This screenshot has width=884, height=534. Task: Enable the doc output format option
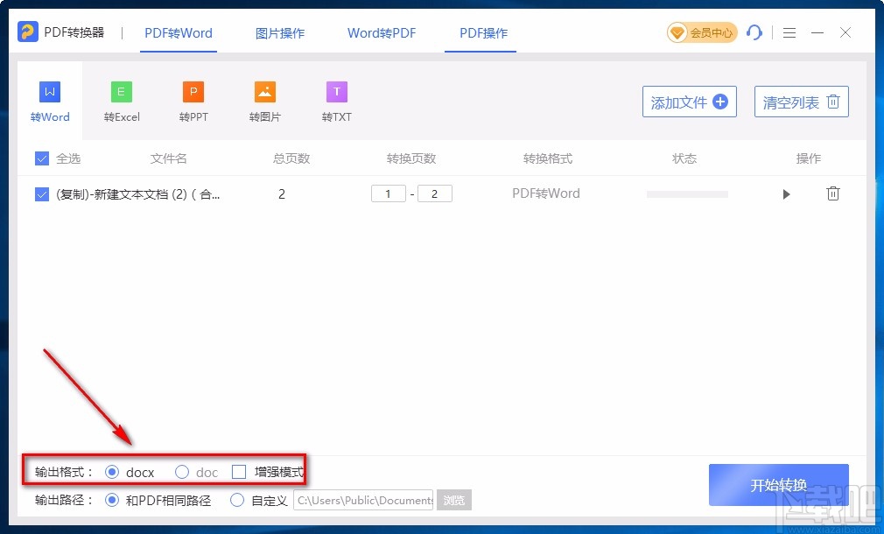click(x=181, y=471)
